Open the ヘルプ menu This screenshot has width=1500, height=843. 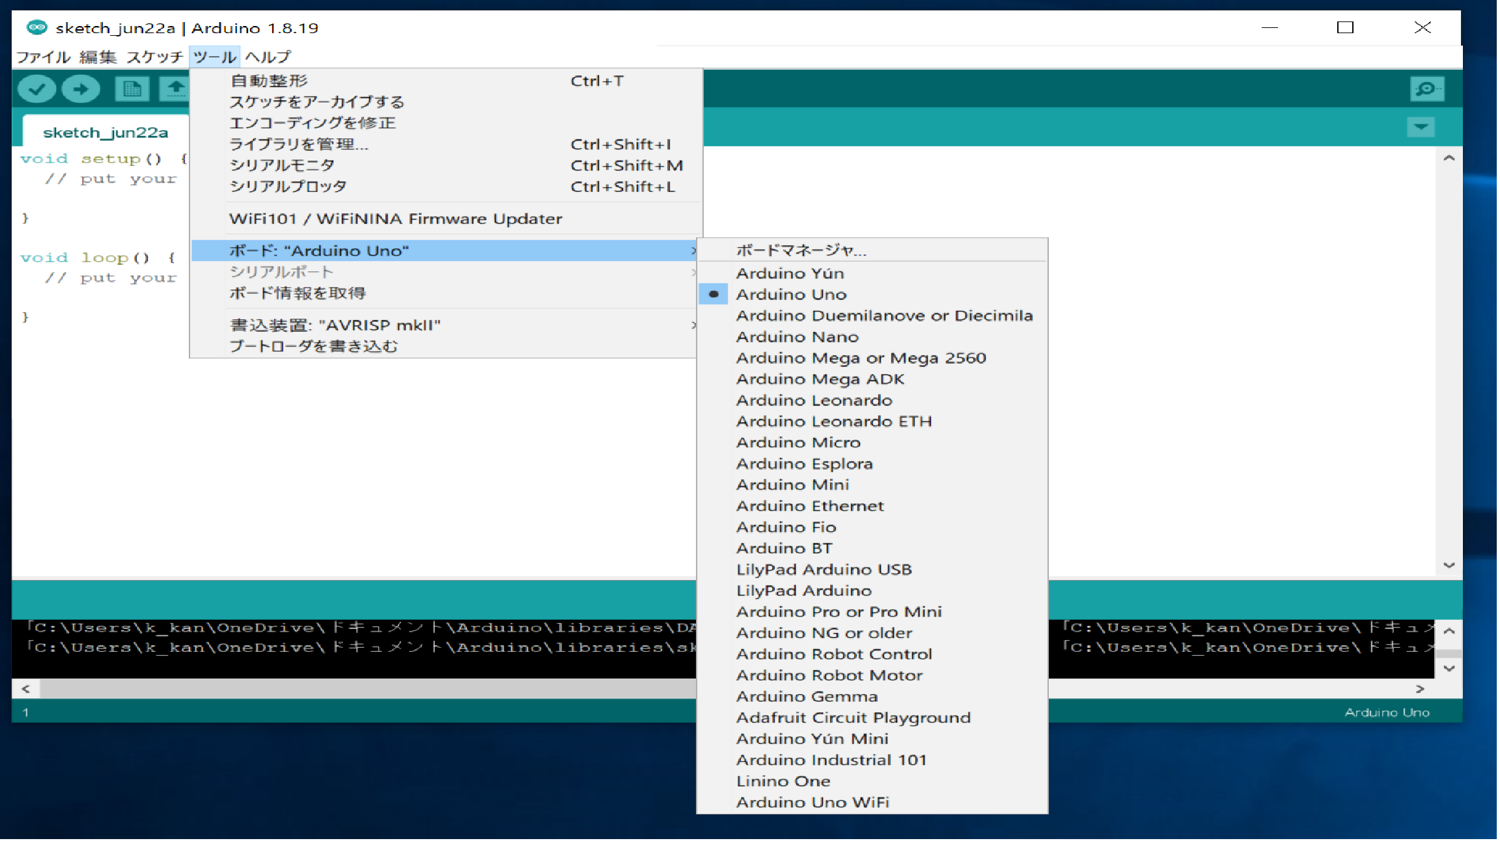click(268, 57)
